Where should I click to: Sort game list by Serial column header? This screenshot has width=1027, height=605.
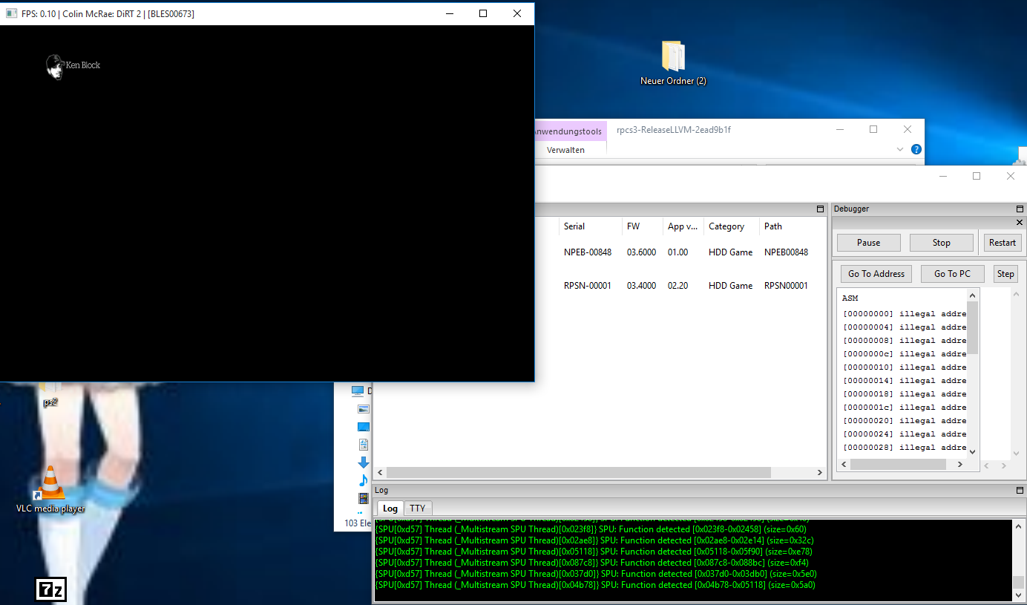coord(574,226)
